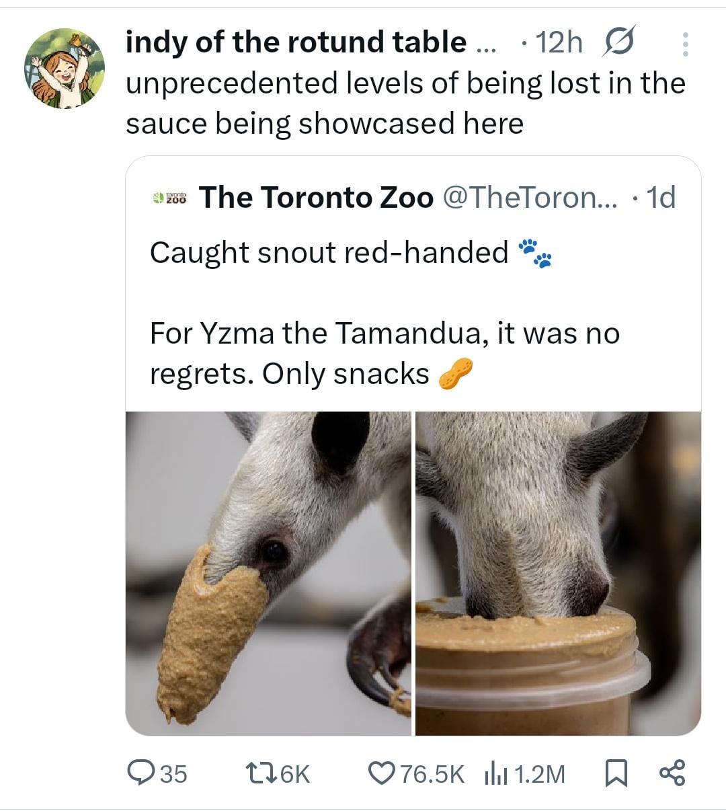Open indy's profile picture avatar

point(65,68)
